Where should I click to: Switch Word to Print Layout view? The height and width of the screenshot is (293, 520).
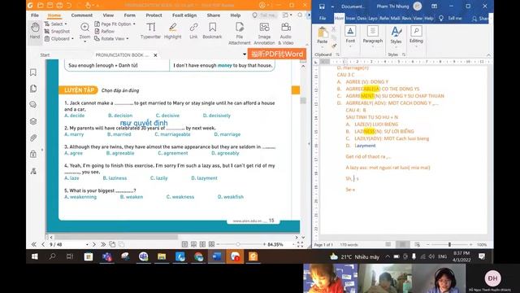[403, 244]
